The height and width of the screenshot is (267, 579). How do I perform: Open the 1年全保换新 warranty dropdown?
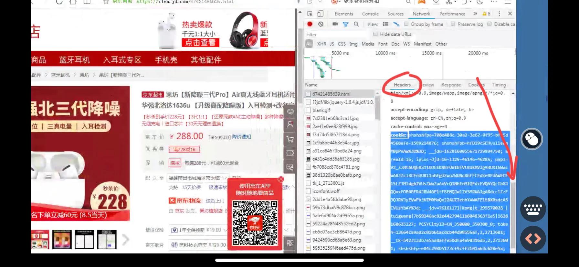click(x=199, y=230)
